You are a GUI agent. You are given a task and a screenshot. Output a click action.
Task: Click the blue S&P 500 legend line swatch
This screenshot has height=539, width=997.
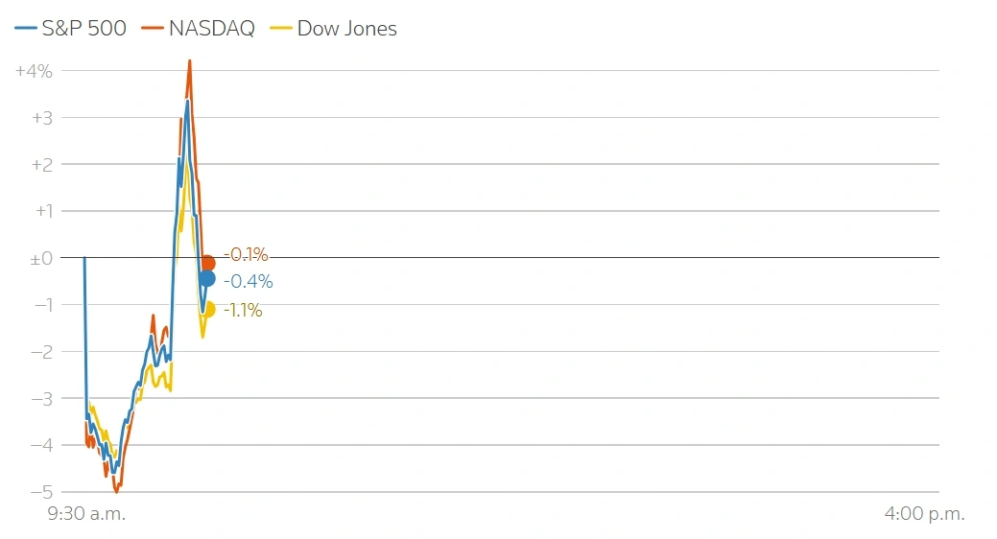[x=25, y=29]
